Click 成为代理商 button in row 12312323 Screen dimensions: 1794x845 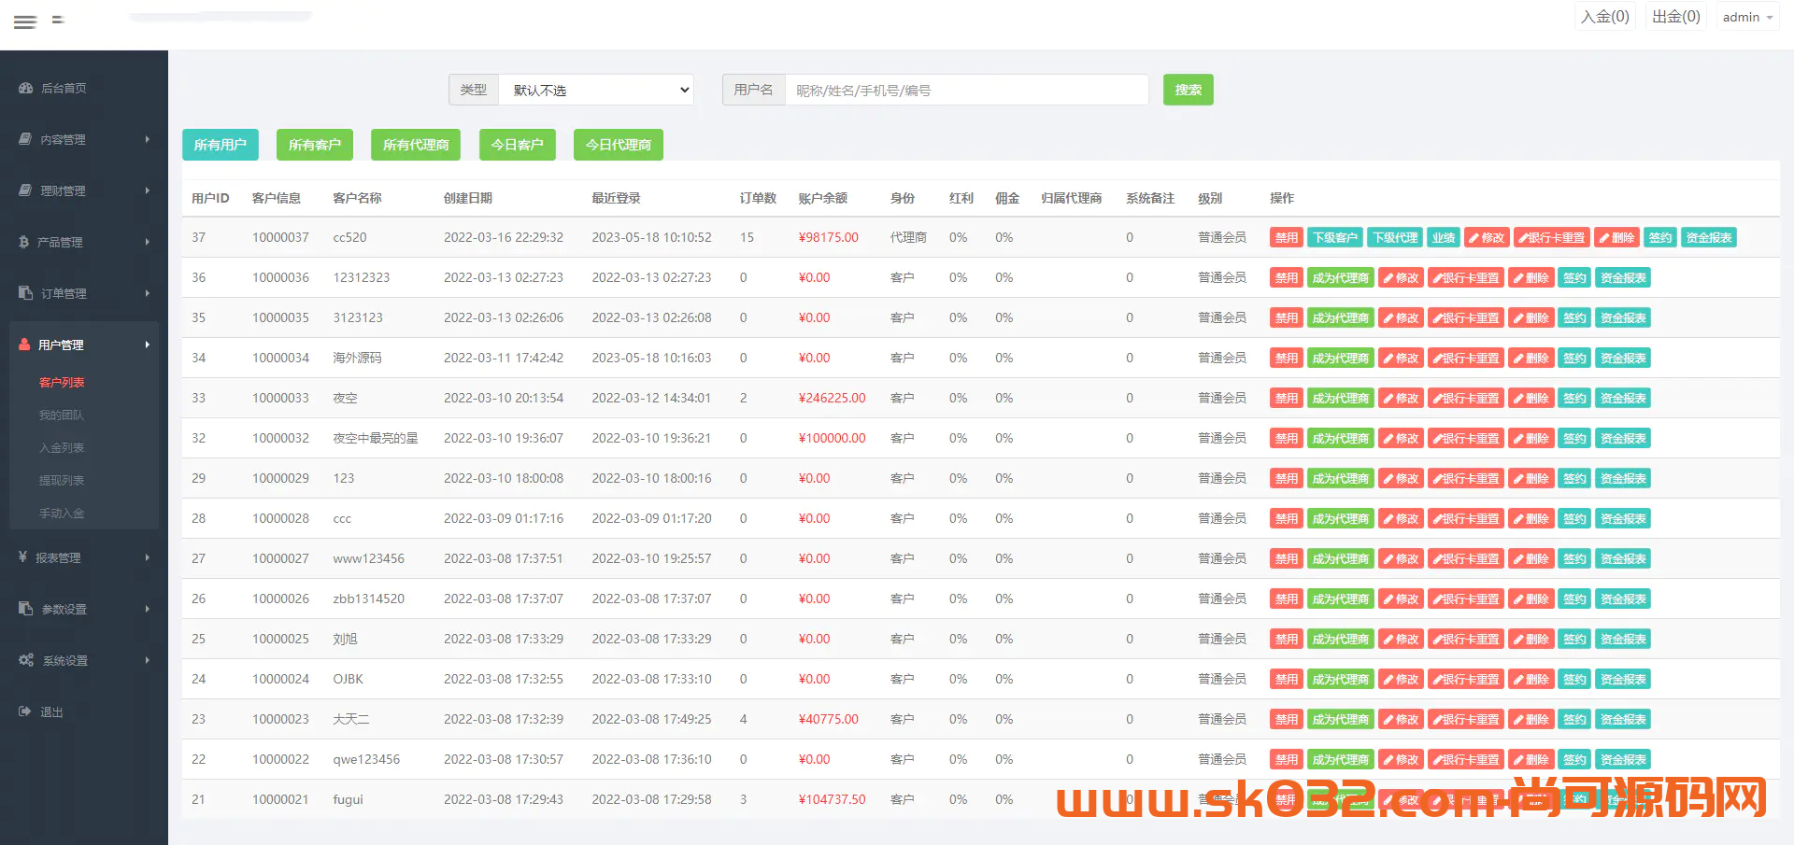[1341, 277]
